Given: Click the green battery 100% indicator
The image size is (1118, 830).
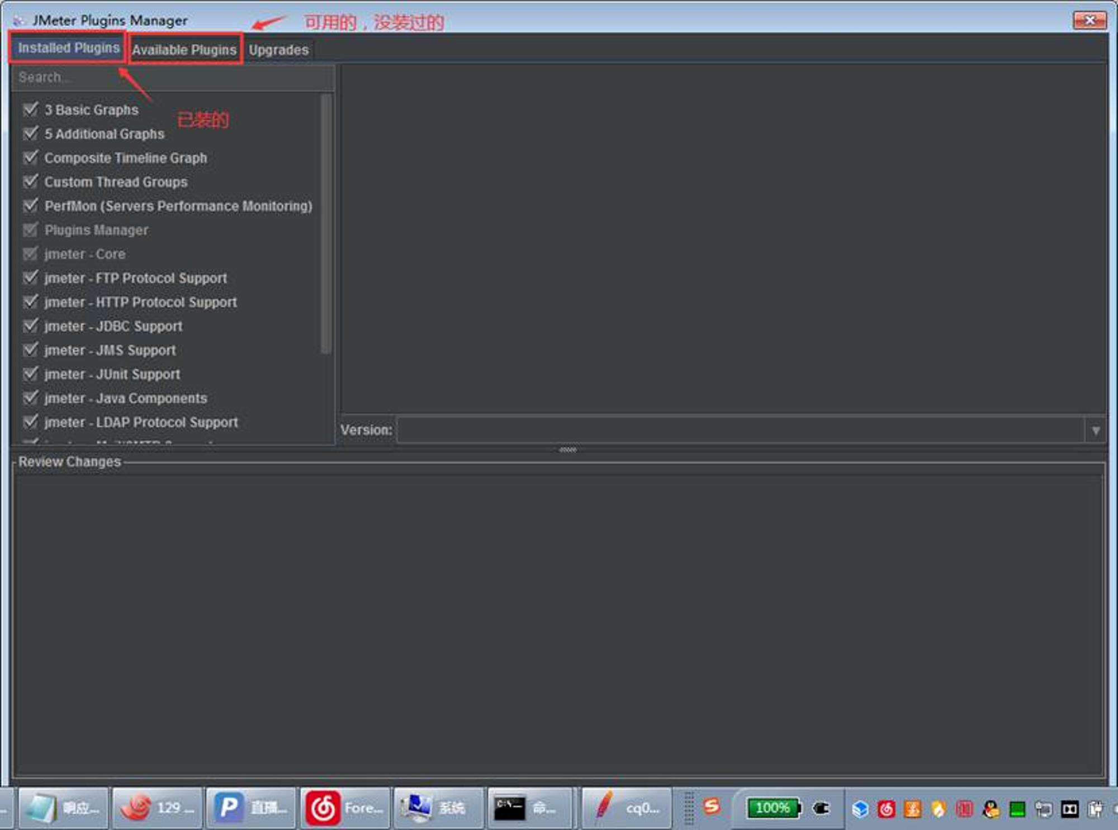Looking at the screenshot, I should (773, 808).
